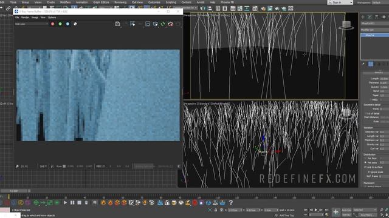Save the rendered image from frame buffer
This screenshot has width=389, height=218.
[x=117, y=24]
